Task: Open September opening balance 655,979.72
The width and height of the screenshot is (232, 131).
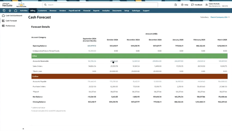Action: [x=92, y=46]
